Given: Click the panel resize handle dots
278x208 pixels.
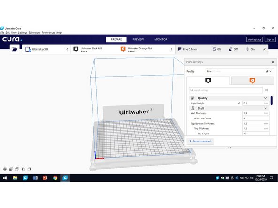Looking at the screenshot, I should point(230,147).
